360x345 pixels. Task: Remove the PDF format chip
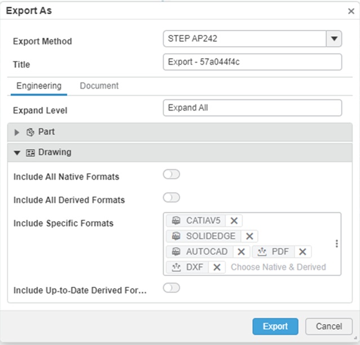pos(303,252)
